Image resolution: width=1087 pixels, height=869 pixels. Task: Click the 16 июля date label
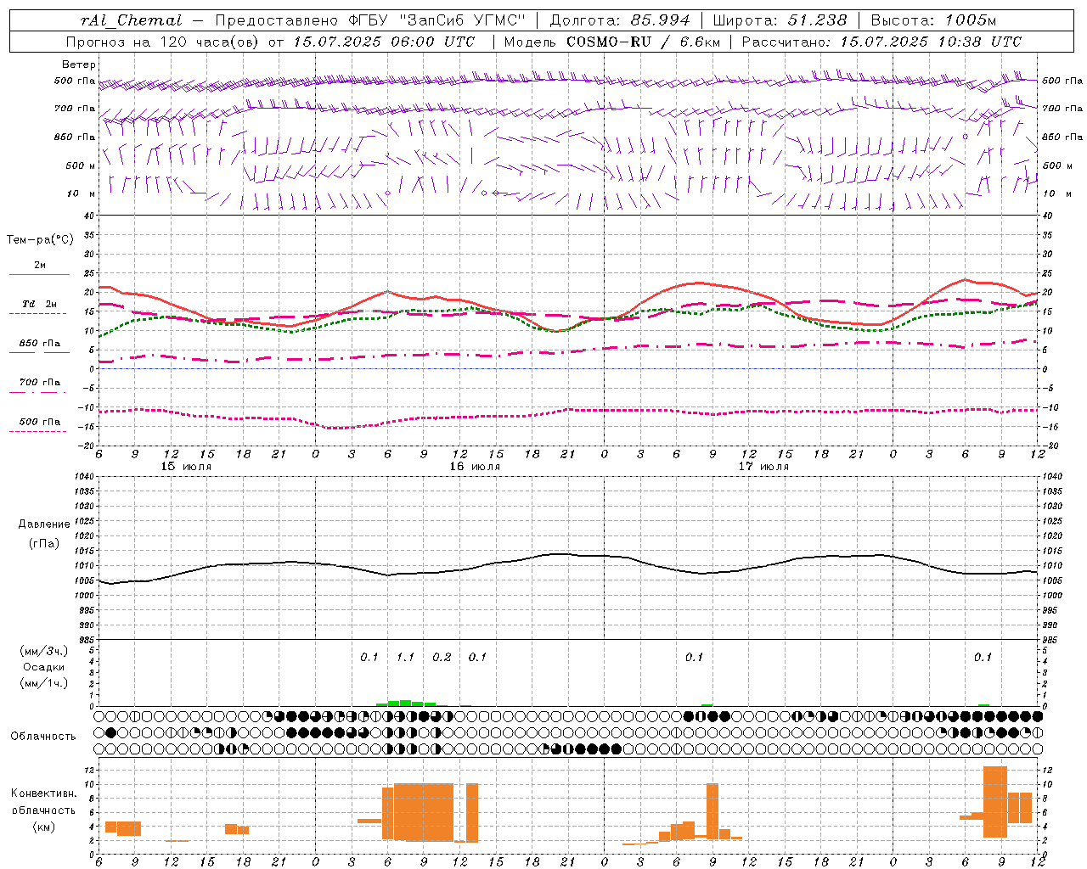pyautogui.click(x=475, y=467)
